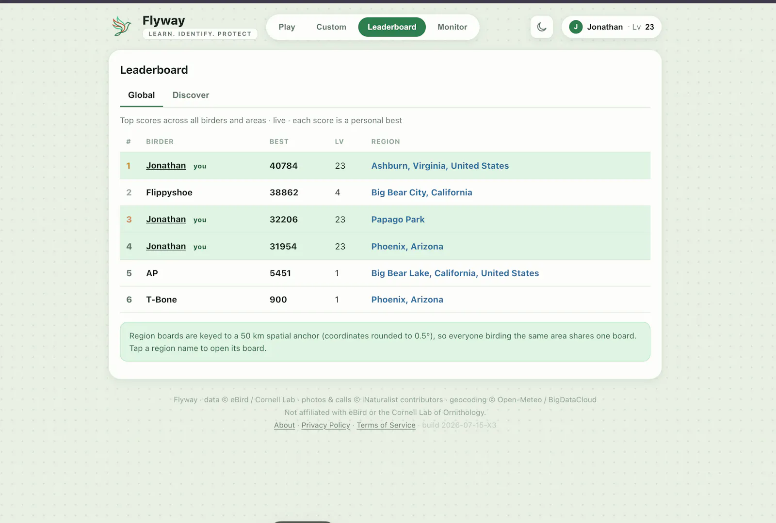The height and width of the screenshot is (523, 776).
Task: Click the rank number 5
Action: click(129, 273)
